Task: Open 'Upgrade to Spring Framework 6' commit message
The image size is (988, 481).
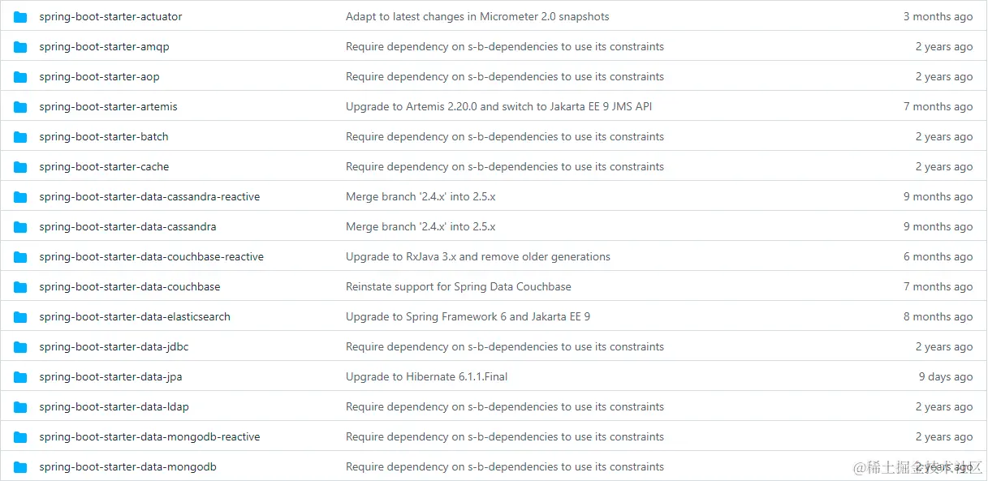Action: click(x=468, y=317)
